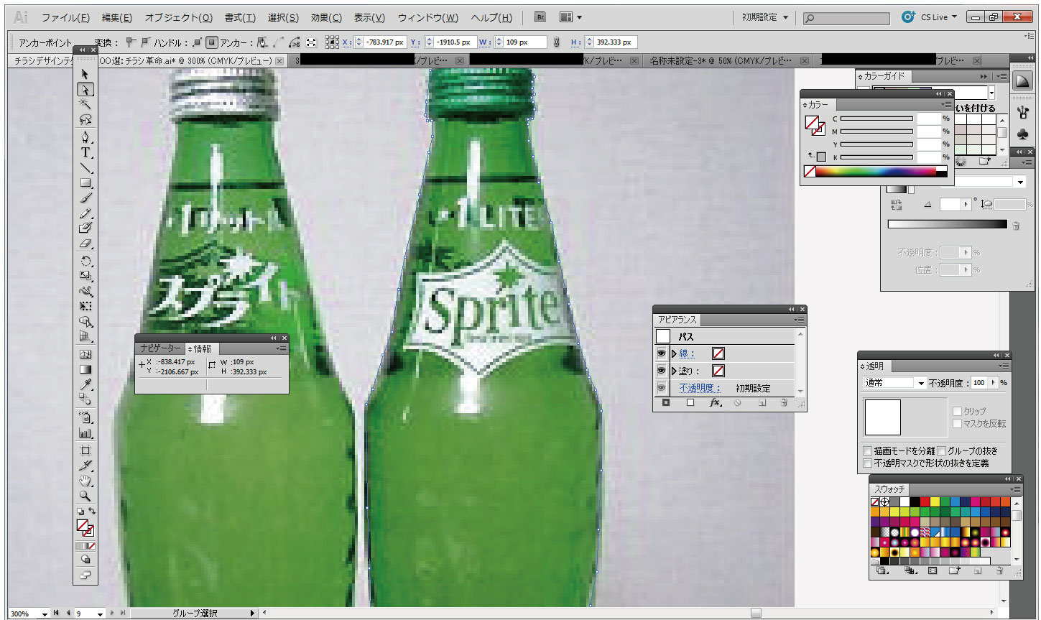This screenshot has height=620, width=1041.
Task: Click the X coordinate link in control bar
Action: (346, 42)
